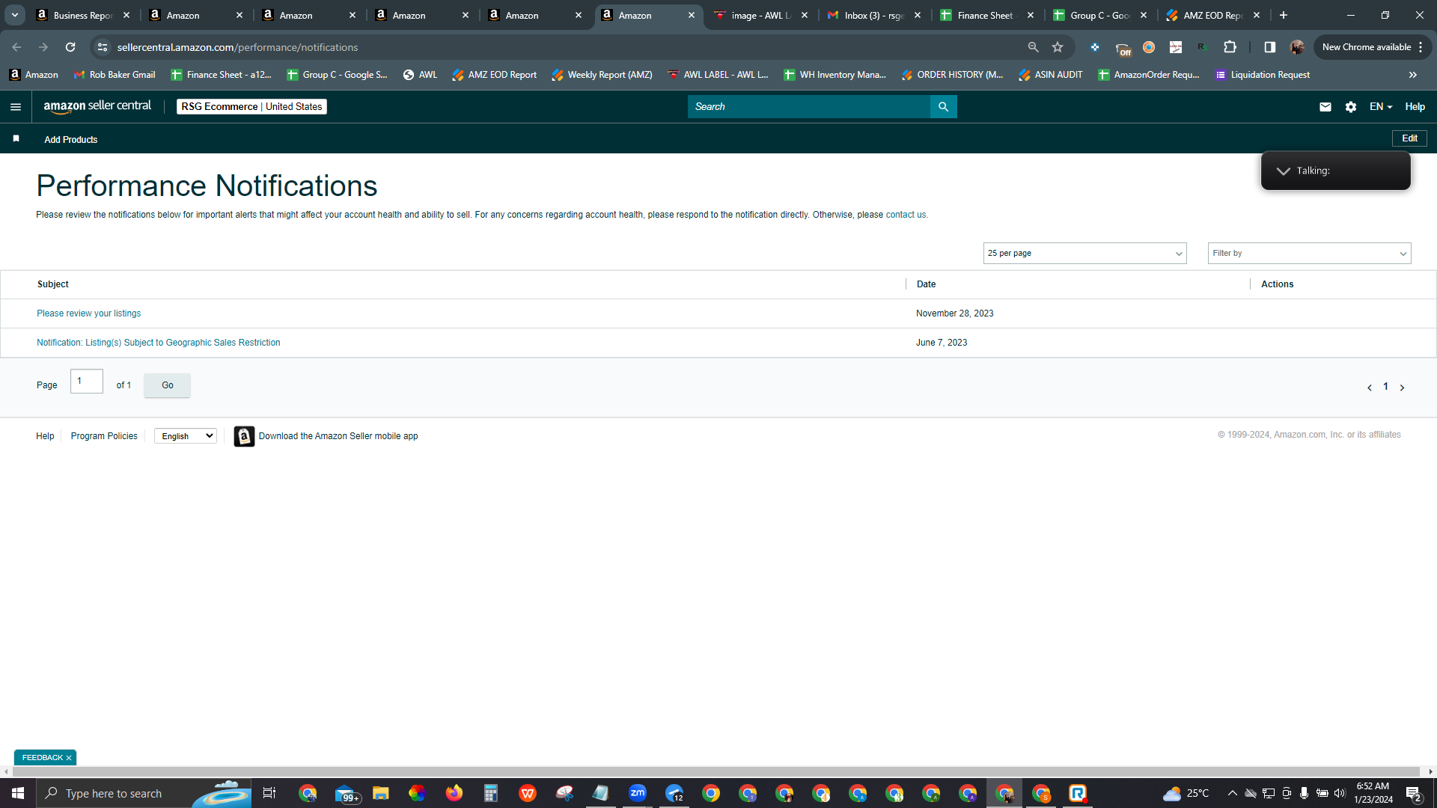Image resolution: width=1437 pixels, height=808 pixels.
Task: Reload the current page
Action: pos(70,47)
